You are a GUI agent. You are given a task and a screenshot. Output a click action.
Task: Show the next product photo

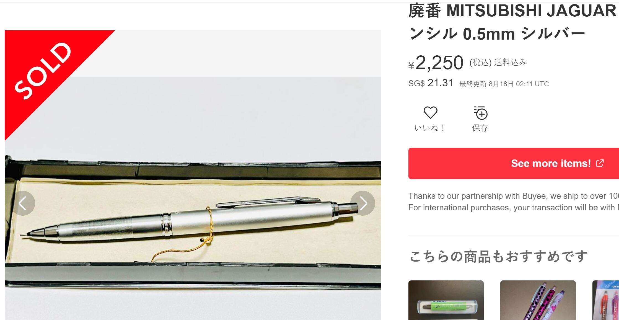[x=362, y=203]
